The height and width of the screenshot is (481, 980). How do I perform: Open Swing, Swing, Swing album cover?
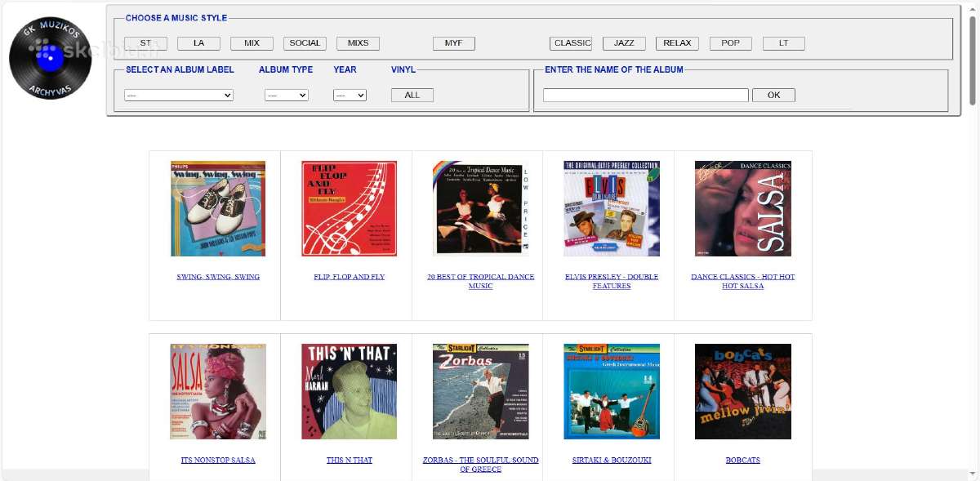click(x=218, y=208)
